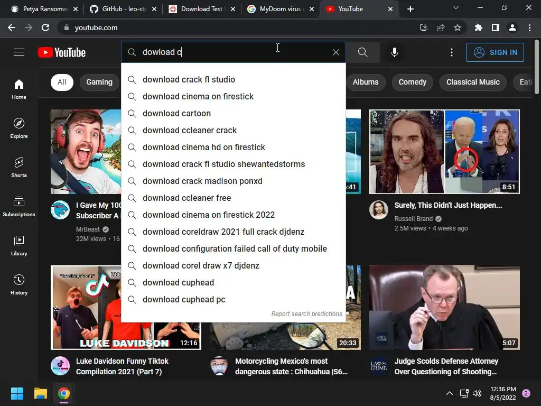This screenshot has width=541, height=406.
Task: Choose suggestion download cartoon
Action: [x=233, y=113]
